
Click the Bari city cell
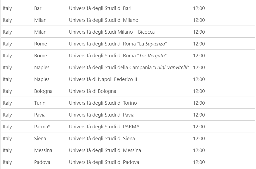pyautogui.click(x=38, y=8)
